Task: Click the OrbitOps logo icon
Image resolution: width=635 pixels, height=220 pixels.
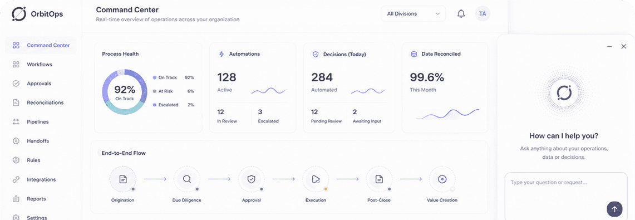Action: (x=18, y=14)
